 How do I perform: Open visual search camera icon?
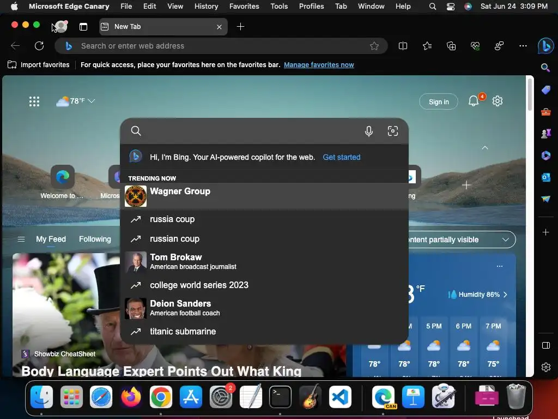click(x=392, y=131)
